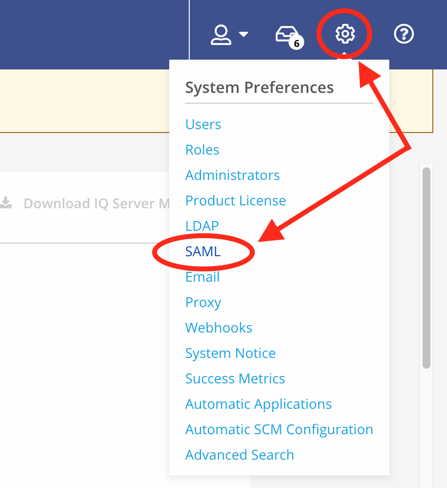Open the Webhooks option
The image size is (447, 488).
[219, 328]
